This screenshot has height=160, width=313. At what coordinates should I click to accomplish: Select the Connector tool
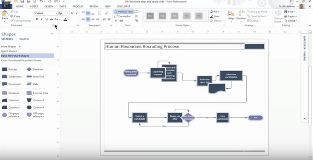pyautogui.click(x=122, y=16)
